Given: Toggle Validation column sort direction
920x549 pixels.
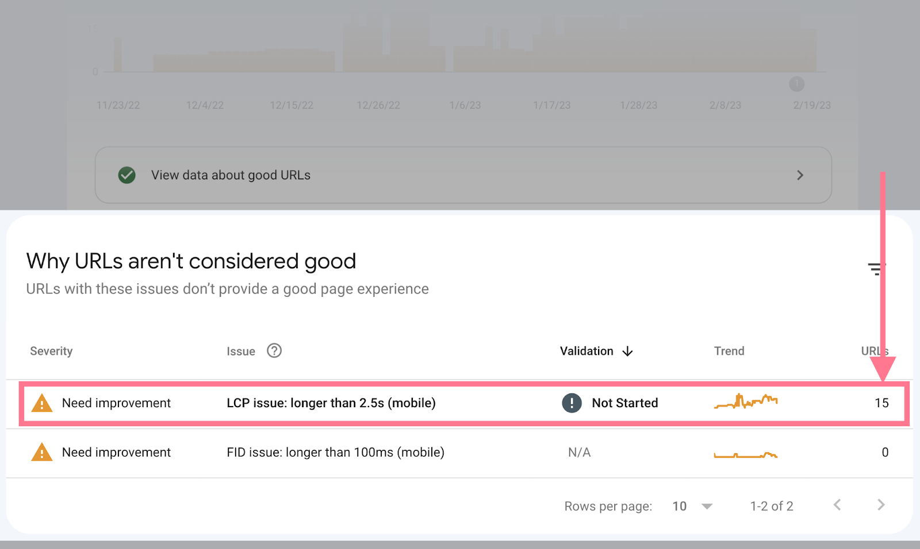Looking at the screenshot, I should 627,351.
